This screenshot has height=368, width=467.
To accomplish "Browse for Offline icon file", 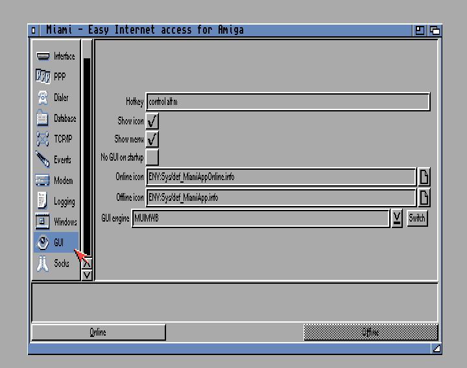I will (x=424, y=198).
